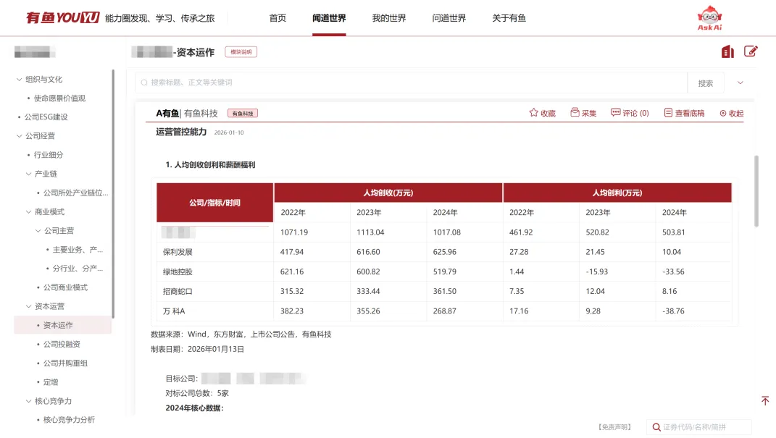776x438 pixels.
Task: Select 主要业务、产... tree item
Action: pos(78,250)
